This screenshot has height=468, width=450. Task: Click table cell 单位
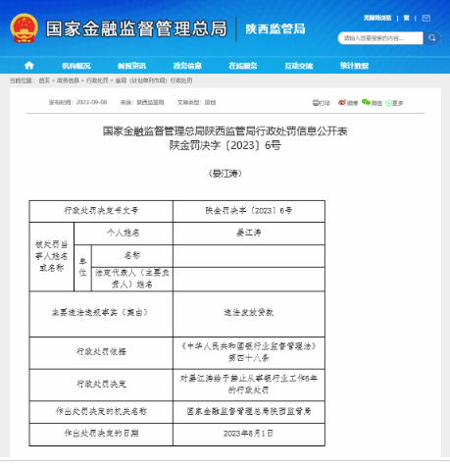pos(82,268)
